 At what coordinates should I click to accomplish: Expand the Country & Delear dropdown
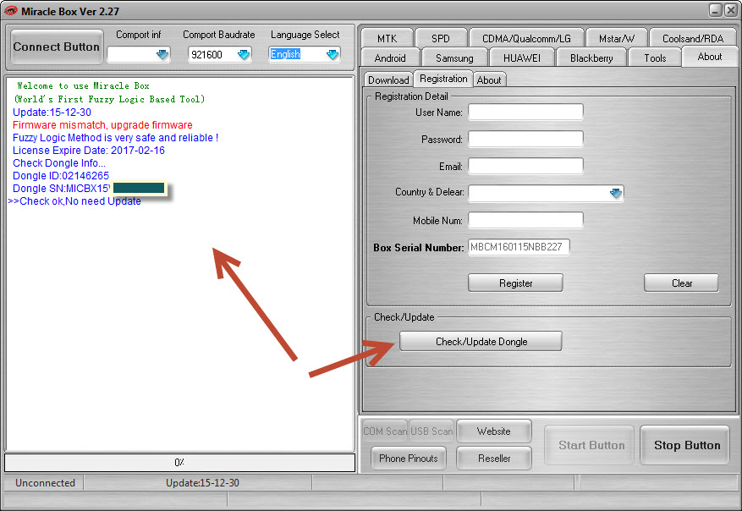(616, 193)
